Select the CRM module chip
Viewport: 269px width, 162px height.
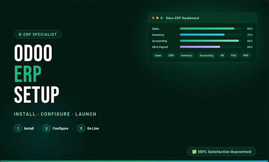coord(171,55)
